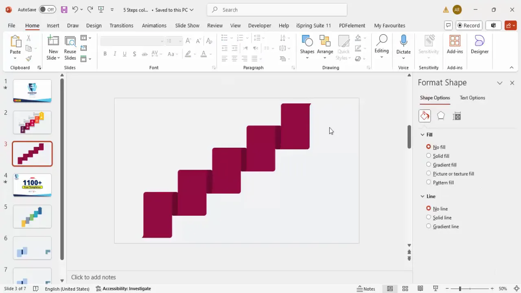The width and height of the screenshot is (521, 293).
Task: Switch to Reading View
Action: pyautogui.click(x=420, y=289)
